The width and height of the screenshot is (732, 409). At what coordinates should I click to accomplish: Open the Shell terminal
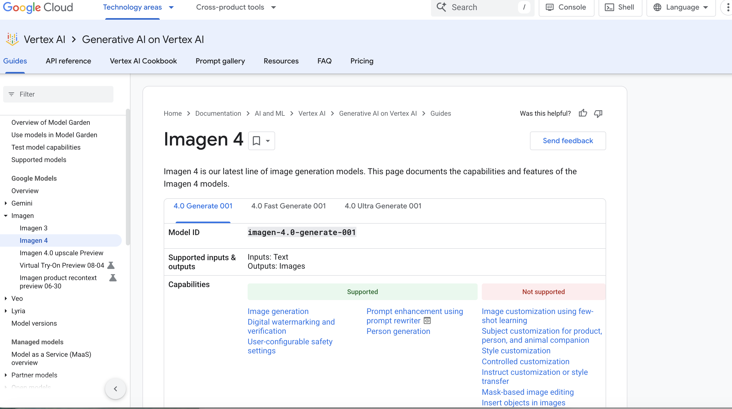pos(620,7)
